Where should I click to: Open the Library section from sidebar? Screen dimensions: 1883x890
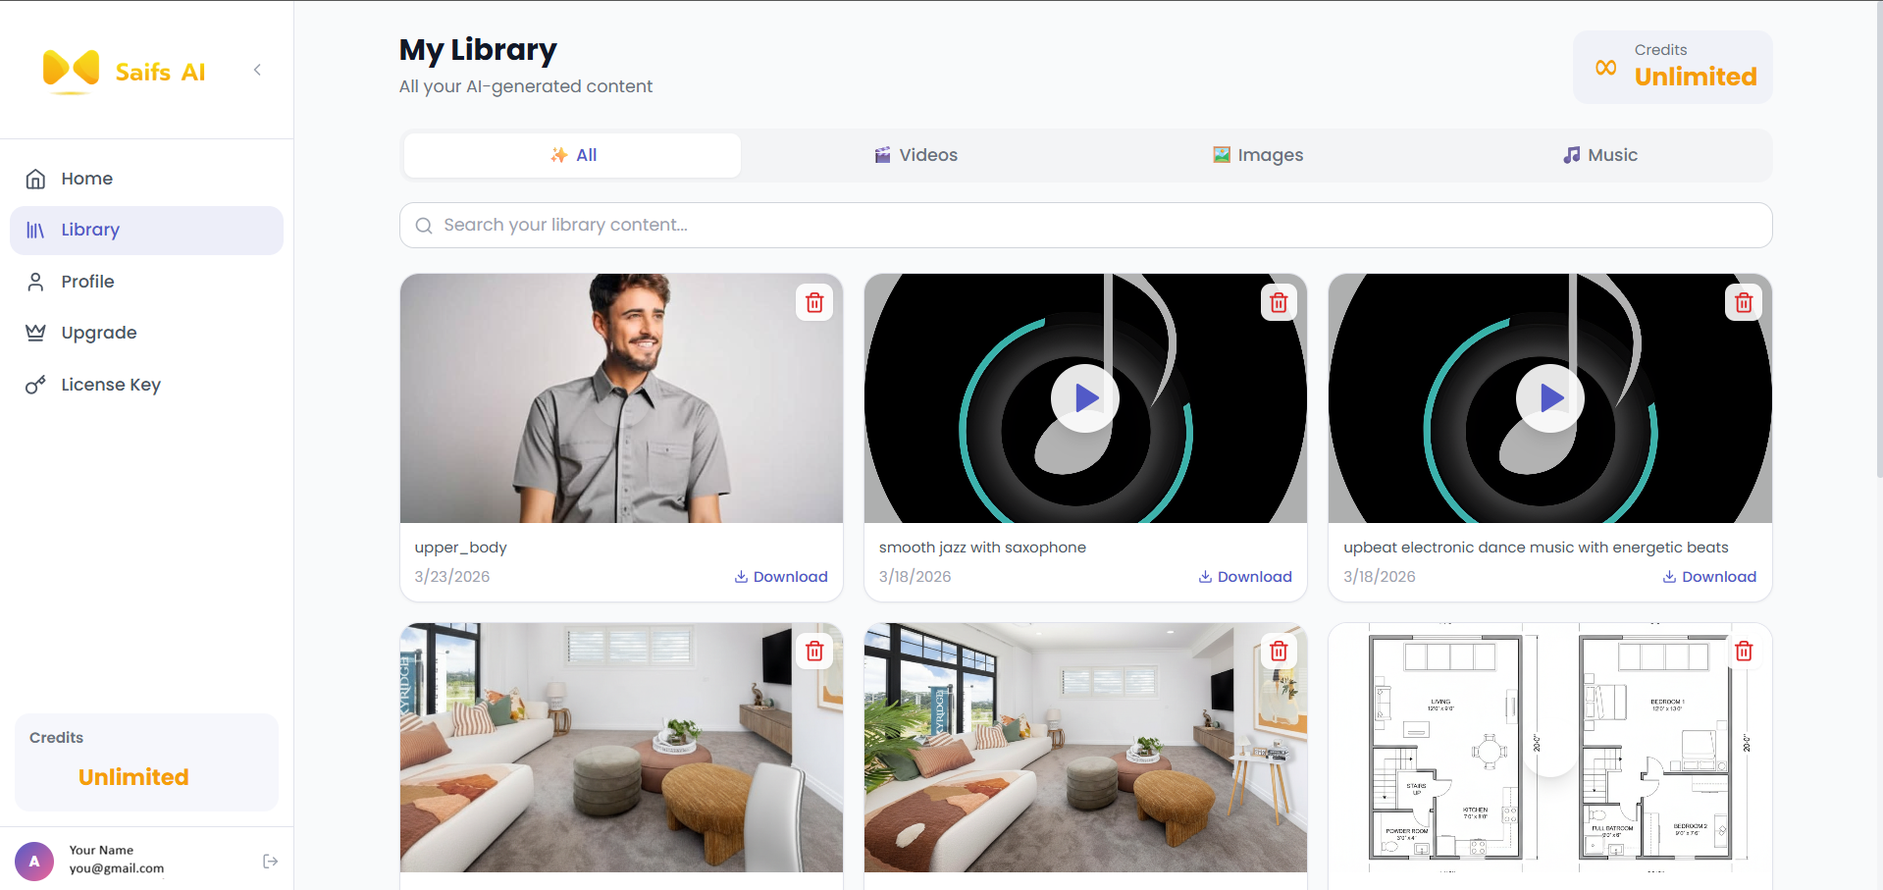[90, 230]
